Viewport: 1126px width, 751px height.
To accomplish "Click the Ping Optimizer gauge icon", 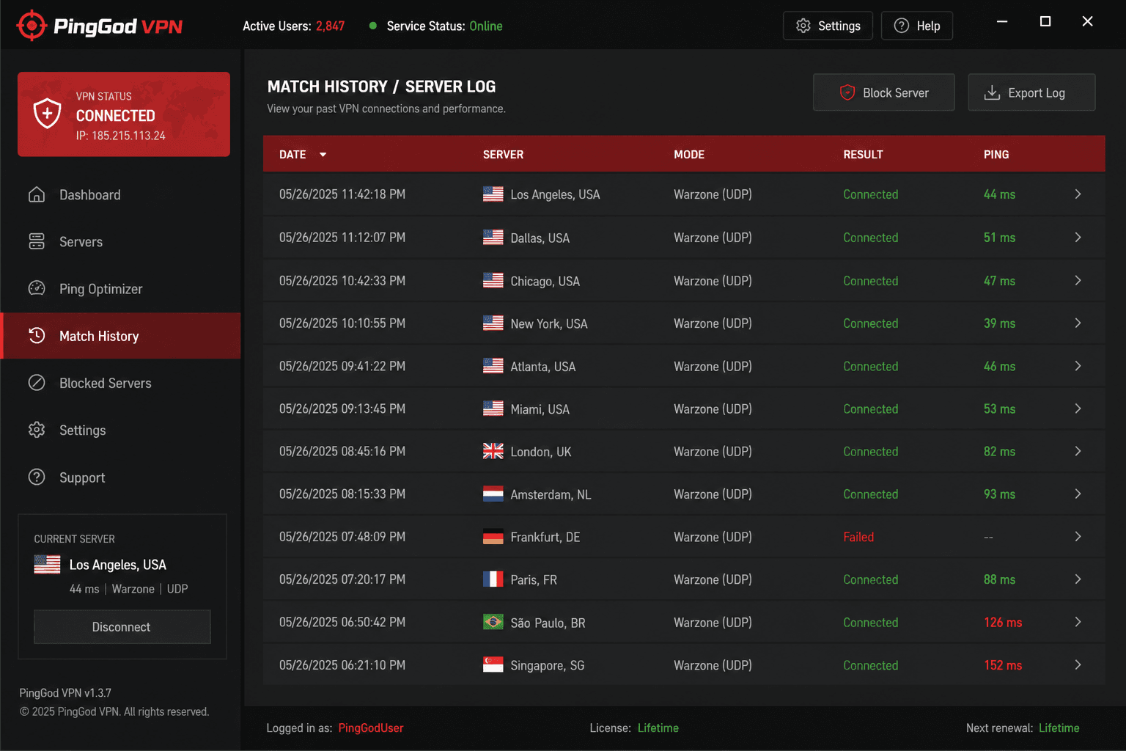I will coord(37,288).
